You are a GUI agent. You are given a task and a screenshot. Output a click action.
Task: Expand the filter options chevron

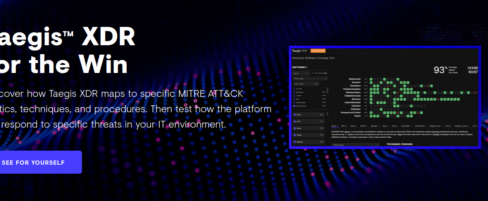tap(327, 73)
